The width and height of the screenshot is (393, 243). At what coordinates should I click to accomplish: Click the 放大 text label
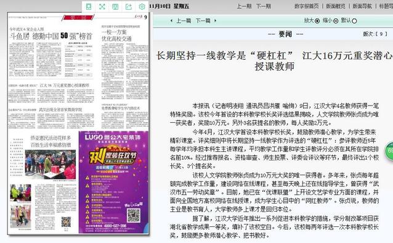309,20
